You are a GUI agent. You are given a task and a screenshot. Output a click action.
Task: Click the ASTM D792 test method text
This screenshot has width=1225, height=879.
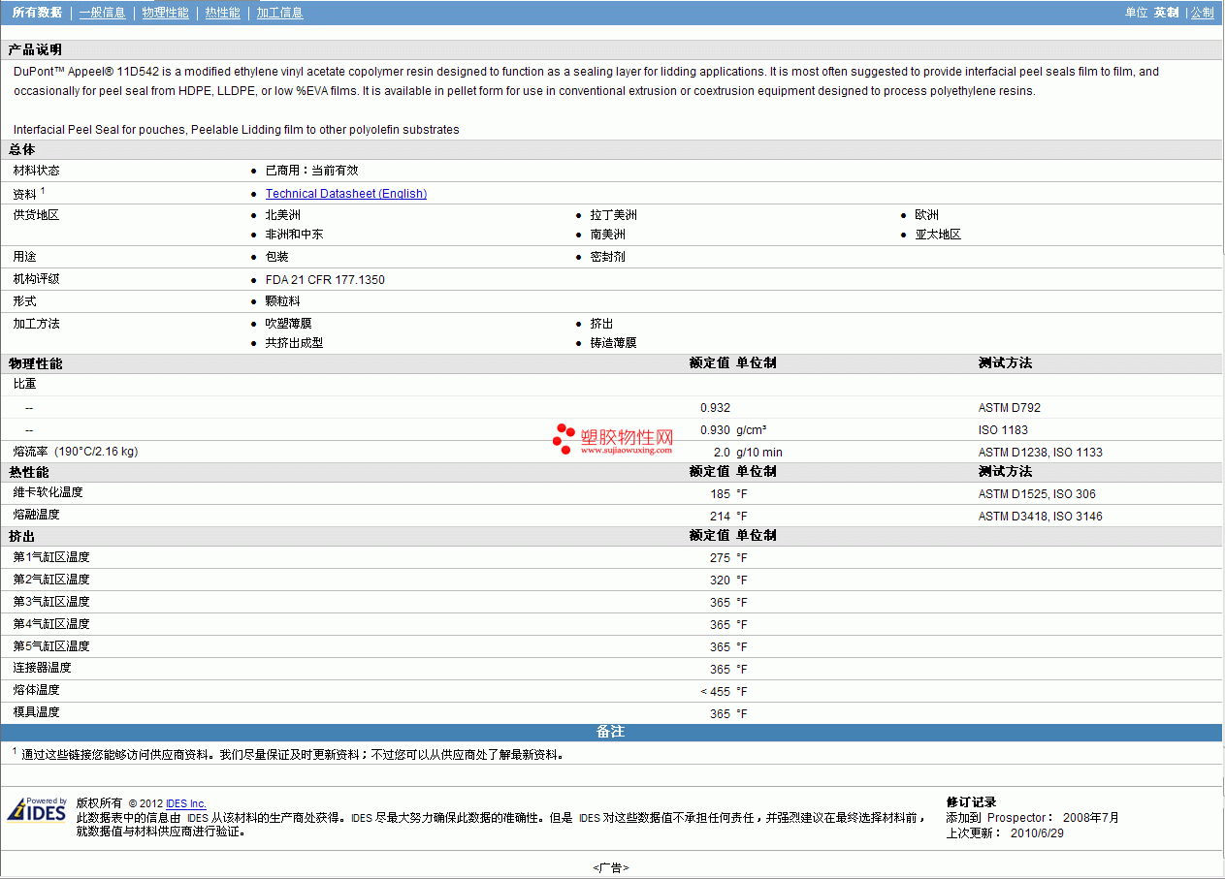1009,408
